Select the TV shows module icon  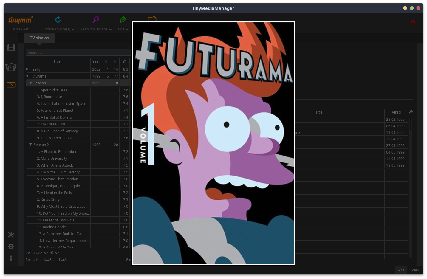(x=11, y=85)
